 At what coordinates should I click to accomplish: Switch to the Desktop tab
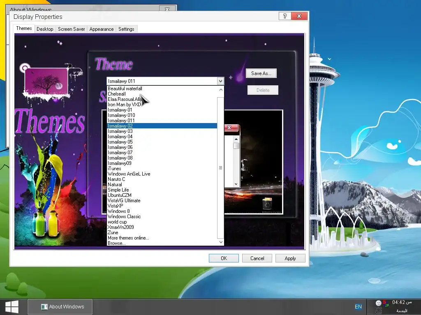[45, 29]
